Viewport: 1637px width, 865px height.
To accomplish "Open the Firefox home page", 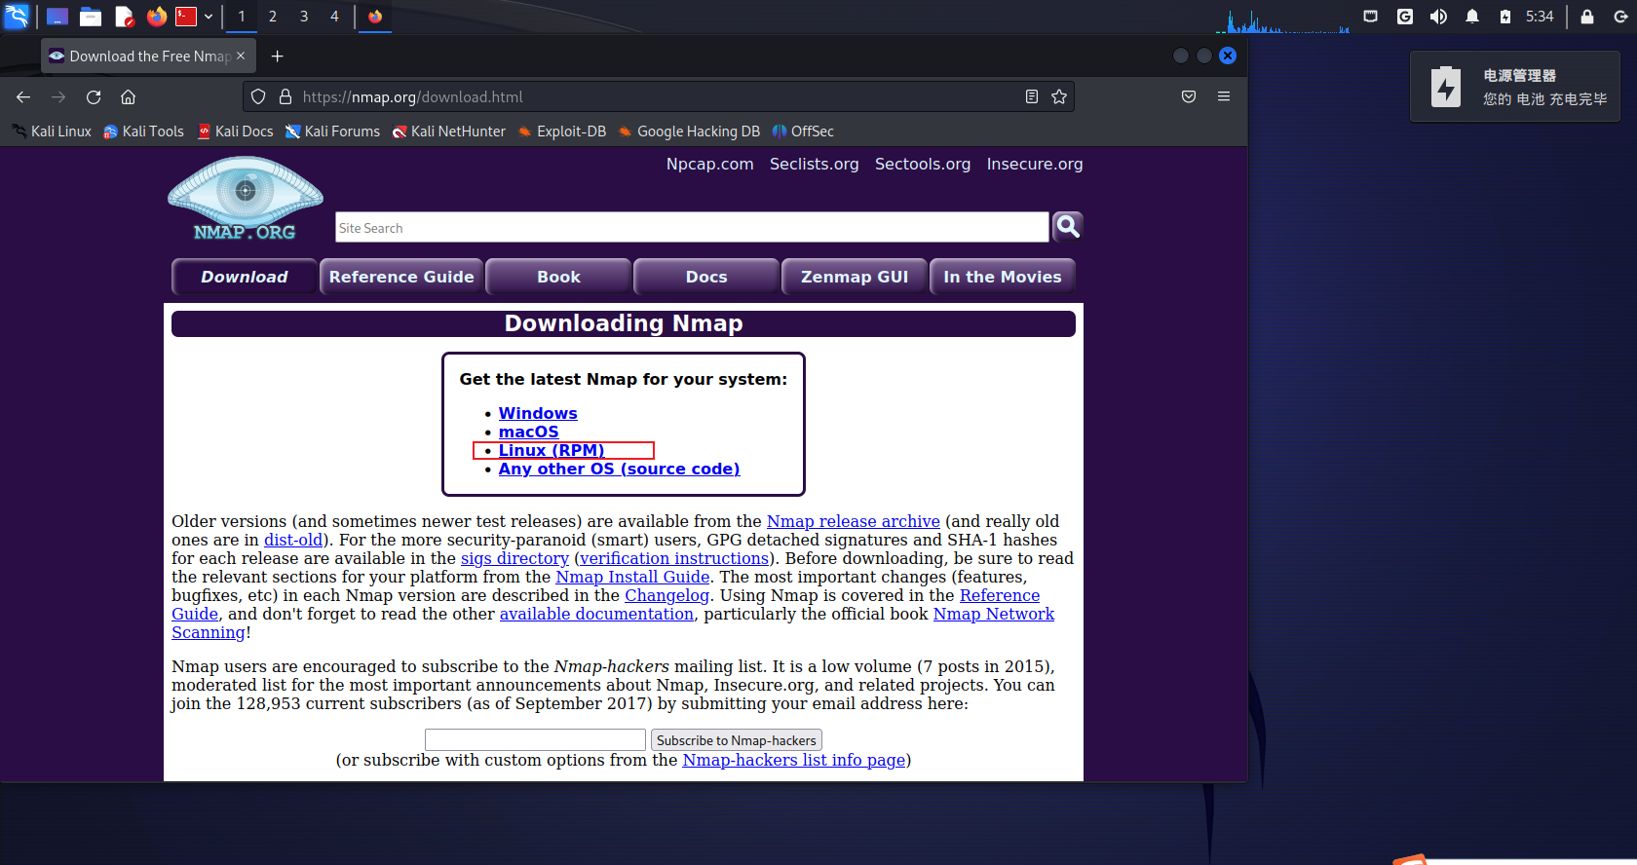I will click(128, 96).
